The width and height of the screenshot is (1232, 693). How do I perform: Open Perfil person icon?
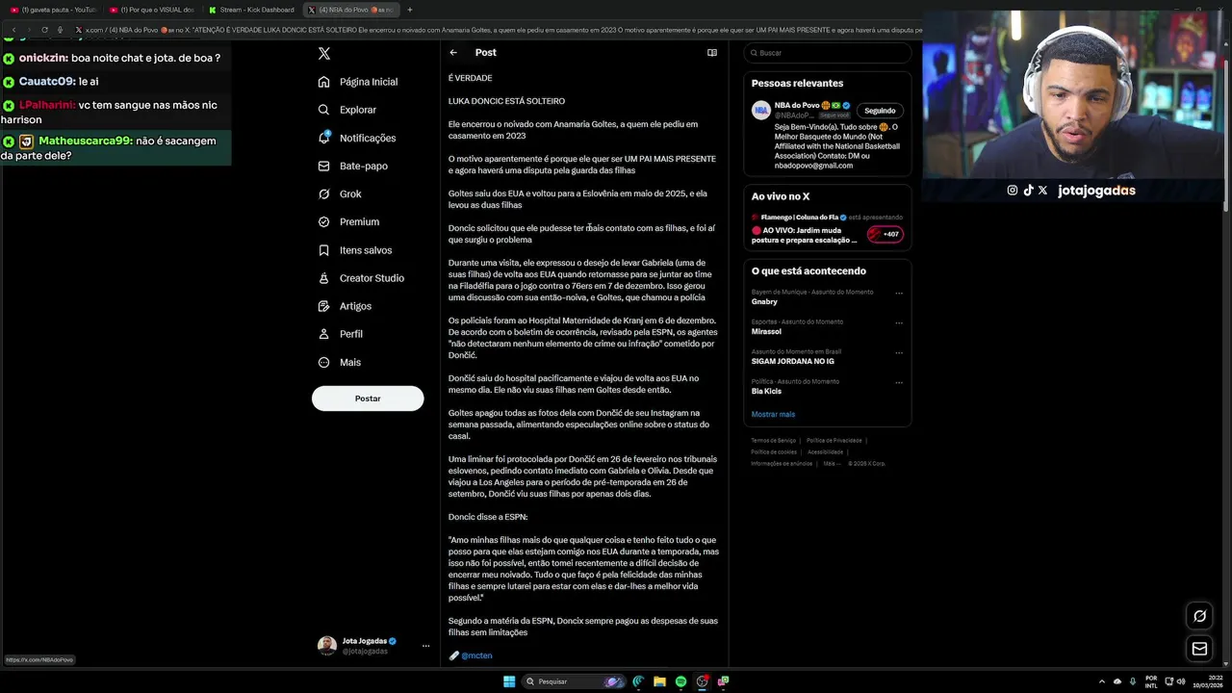click(x=324, y=334)
